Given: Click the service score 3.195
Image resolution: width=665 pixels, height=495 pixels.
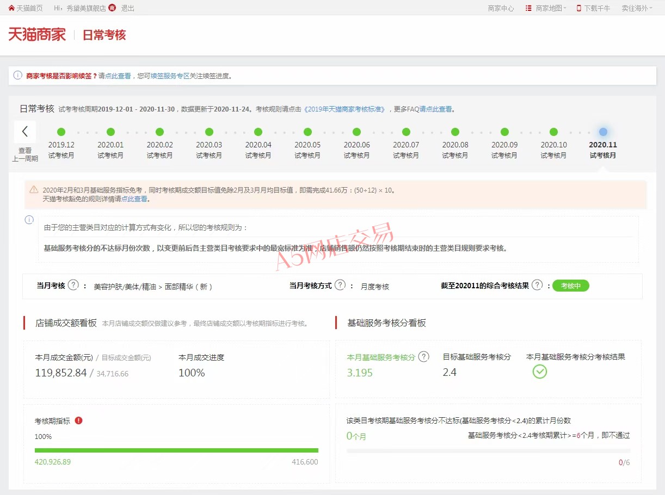Looking at the screenshot, I should click(360, 373).
